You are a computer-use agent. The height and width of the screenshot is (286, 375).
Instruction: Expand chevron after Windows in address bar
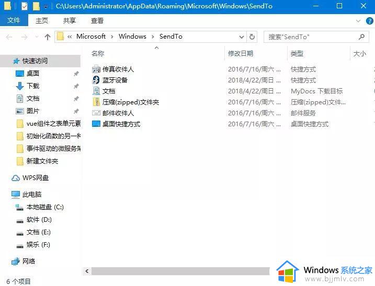coord(153,37)
